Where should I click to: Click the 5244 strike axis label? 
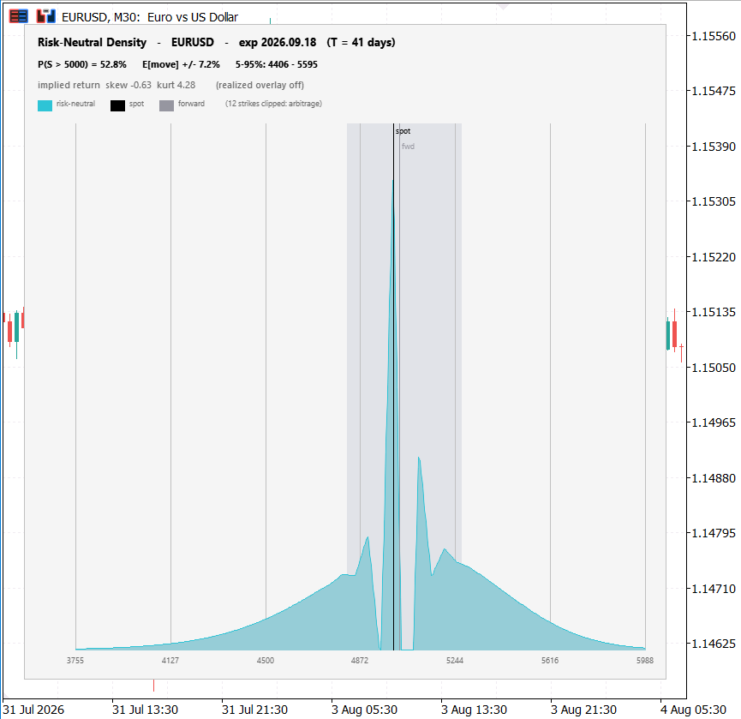point(455,661)
